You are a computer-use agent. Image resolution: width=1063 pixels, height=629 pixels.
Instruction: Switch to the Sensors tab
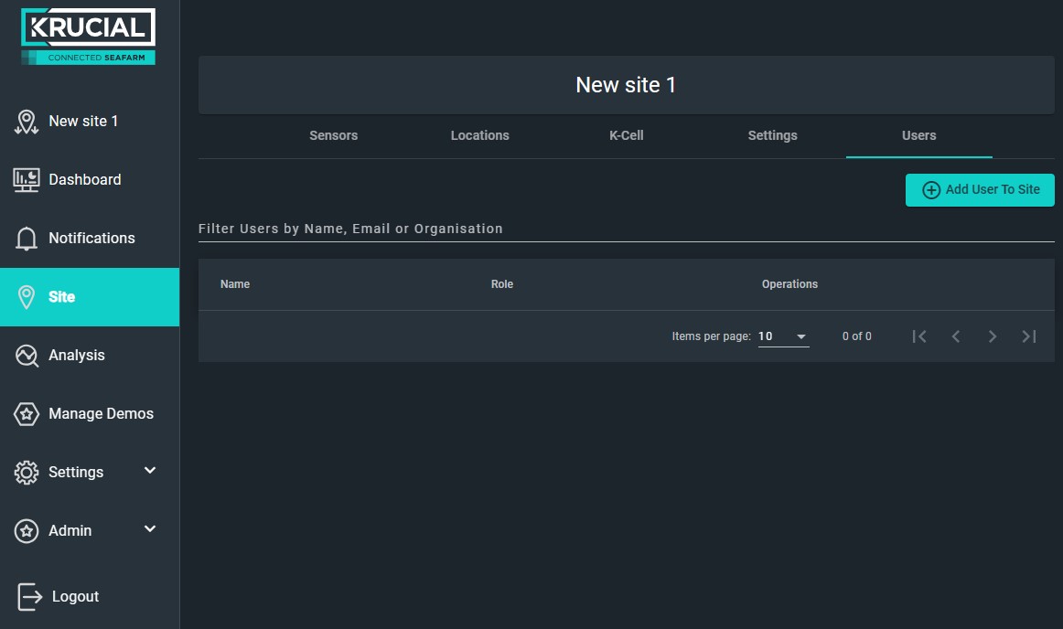[x=334, y=135]
